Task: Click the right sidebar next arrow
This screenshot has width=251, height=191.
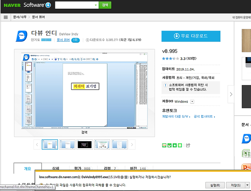Action: [x=231, y=94]
